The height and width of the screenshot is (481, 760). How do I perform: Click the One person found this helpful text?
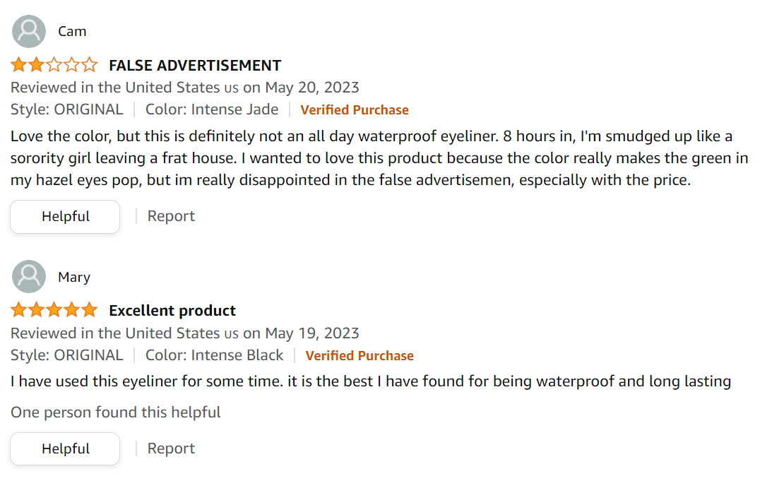(116, 412)
